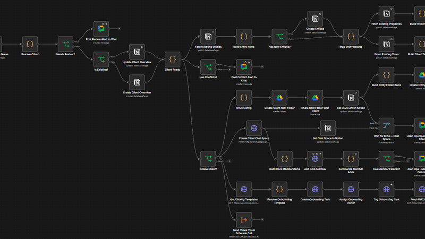Select the Send Thank You & Schedule Call node
The width and height of the screenshot is (425, 239).
pos(244,220)
